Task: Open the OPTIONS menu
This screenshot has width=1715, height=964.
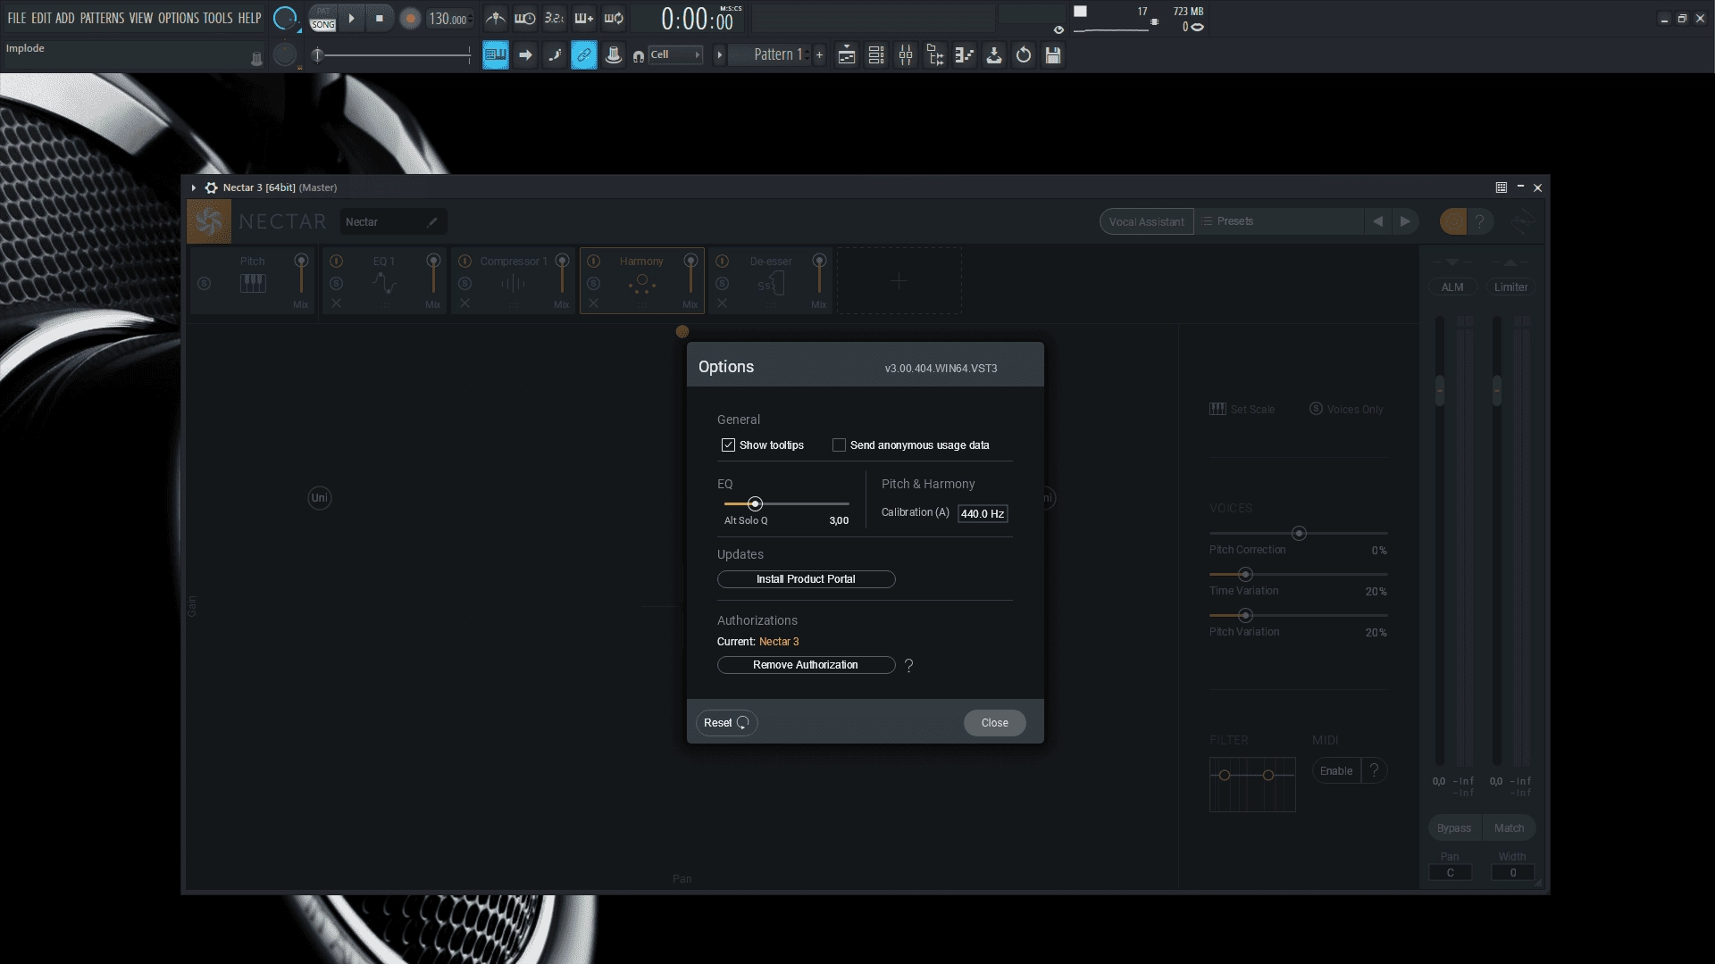Action: (x=179, y=18)
